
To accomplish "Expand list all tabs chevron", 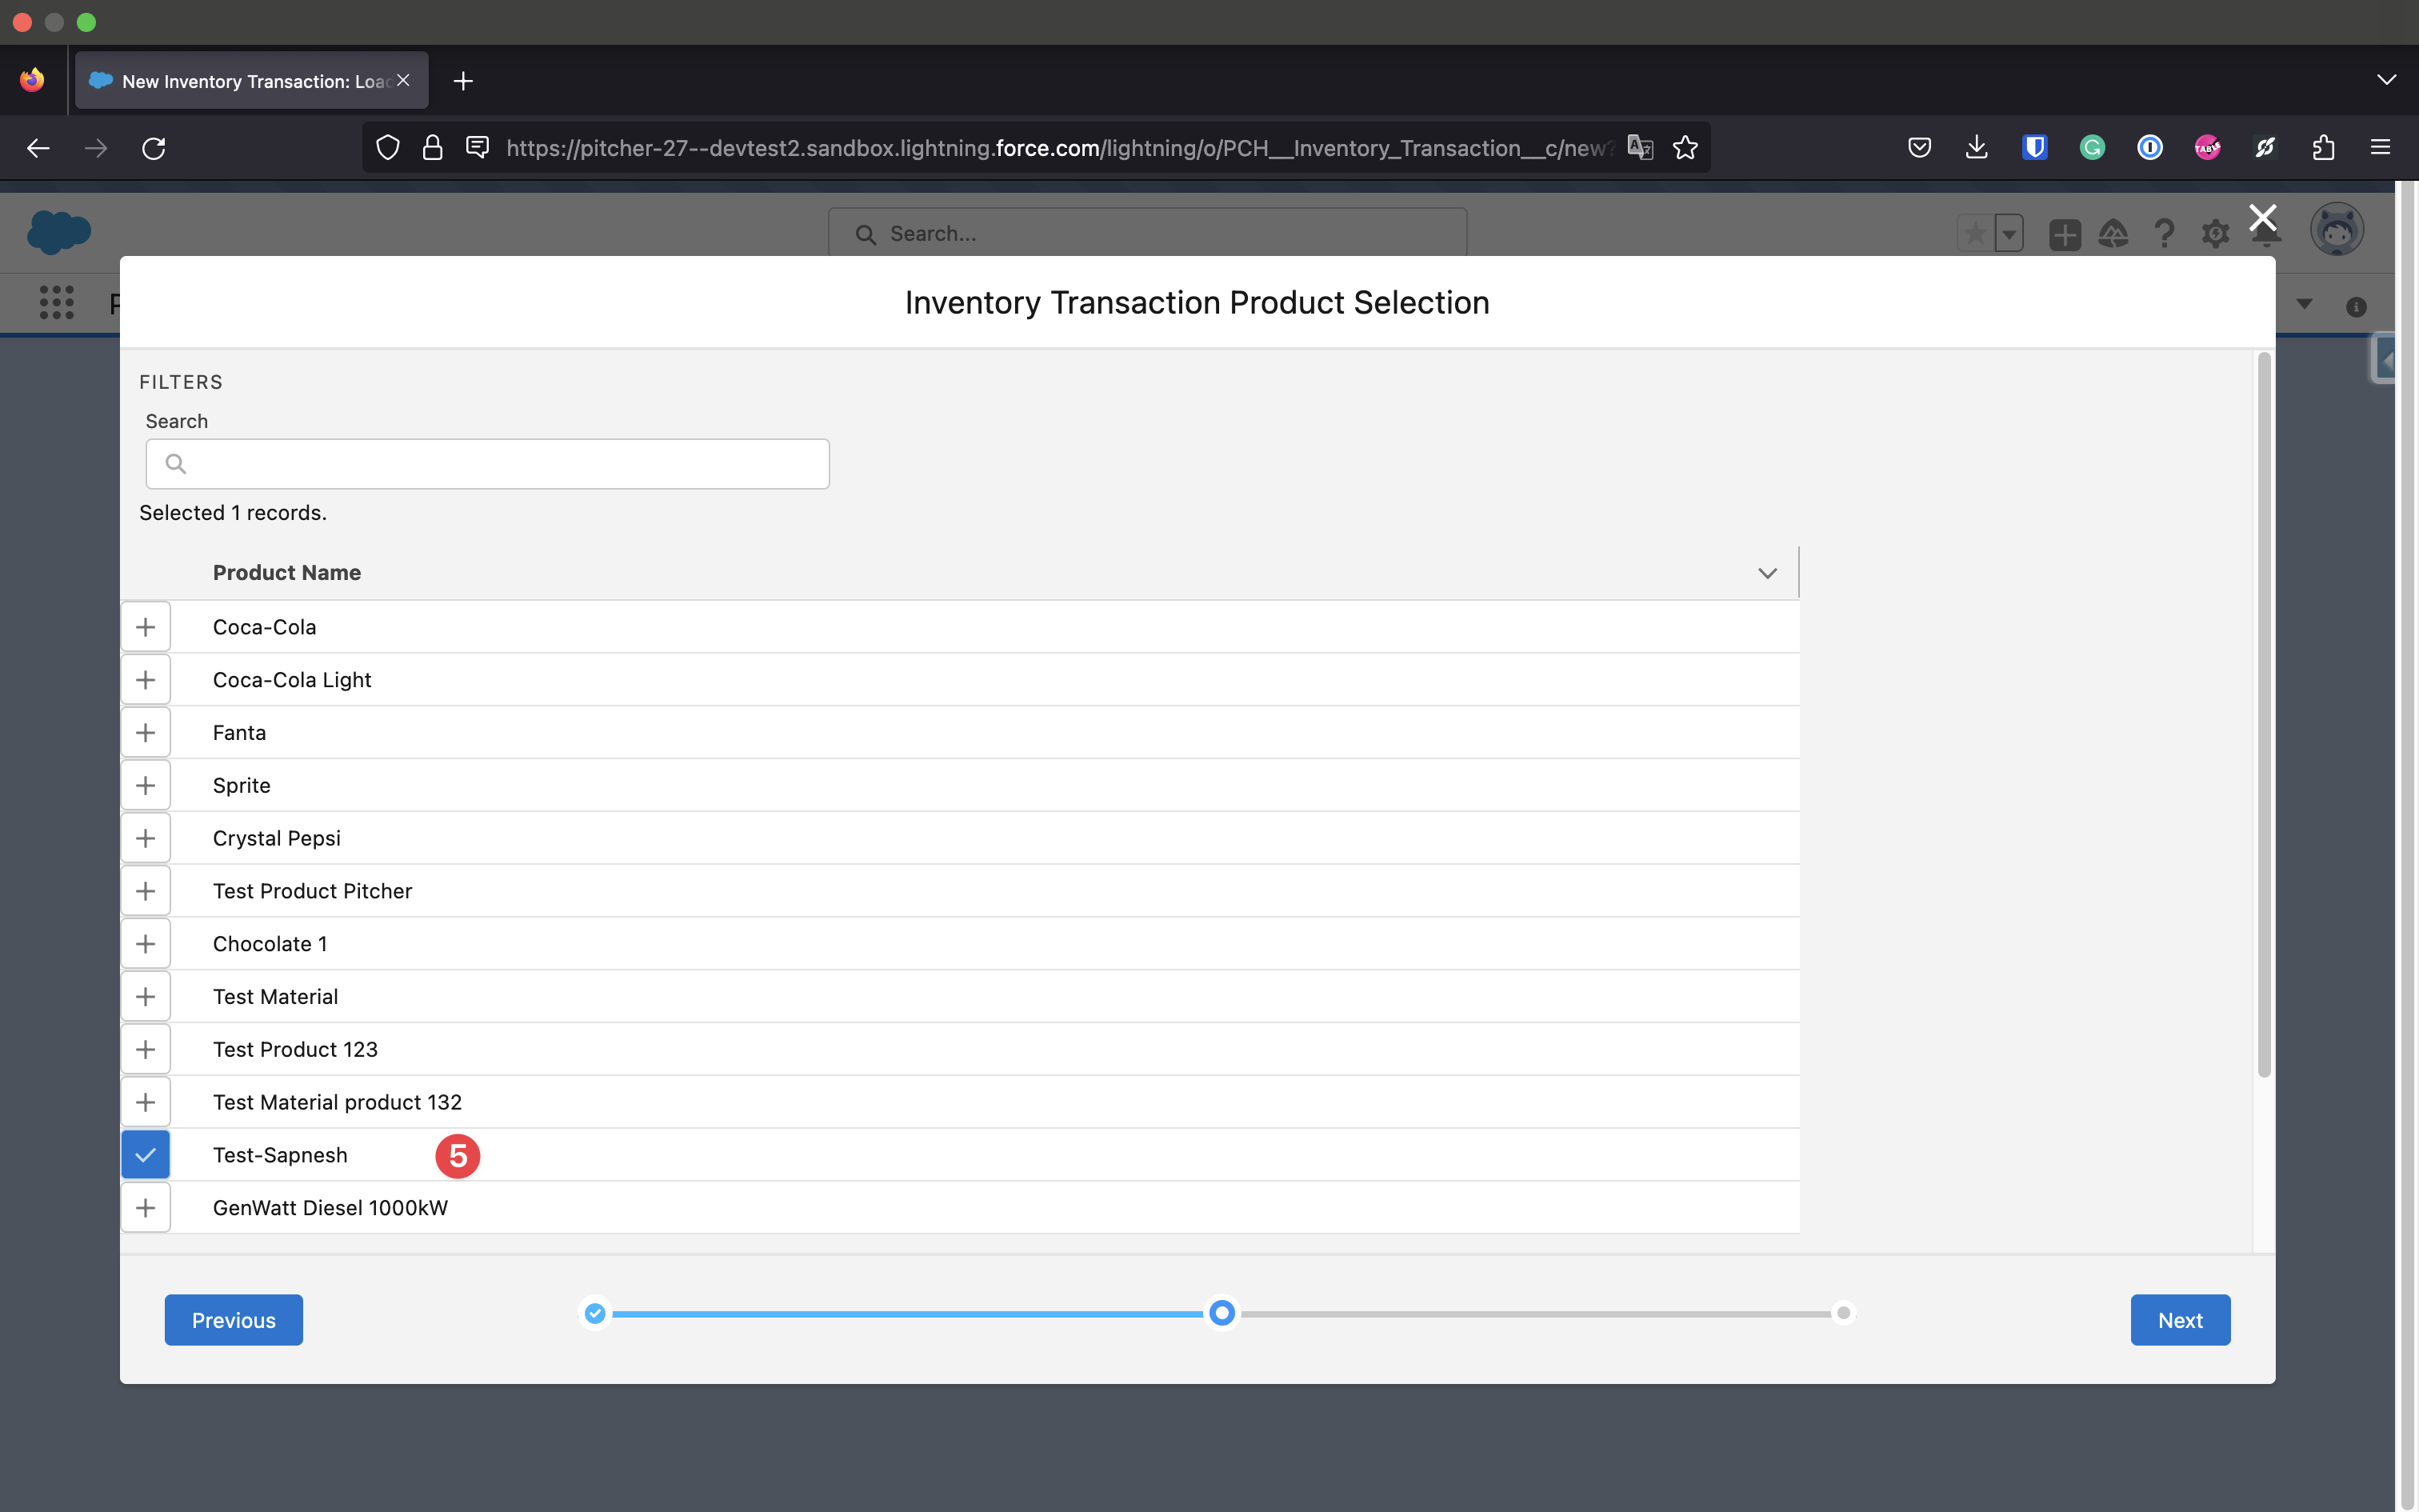I will pos(2386,80).
